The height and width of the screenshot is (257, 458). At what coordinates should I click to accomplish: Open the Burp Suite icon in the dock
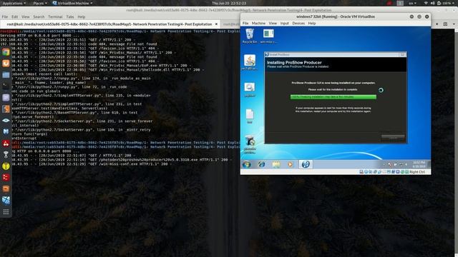pyautogui.click(x=6, y=109)
